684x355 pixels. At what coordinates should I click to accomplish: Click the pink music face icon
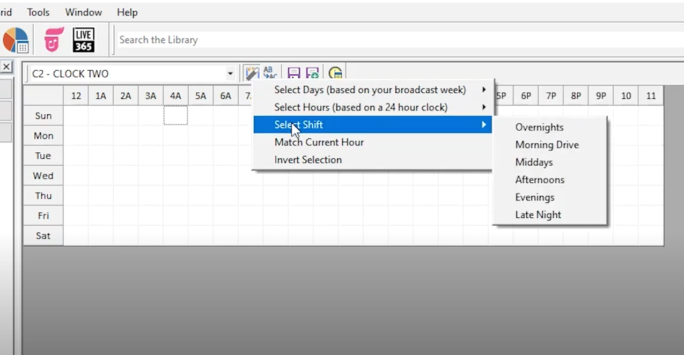click(x=53, y=40)
